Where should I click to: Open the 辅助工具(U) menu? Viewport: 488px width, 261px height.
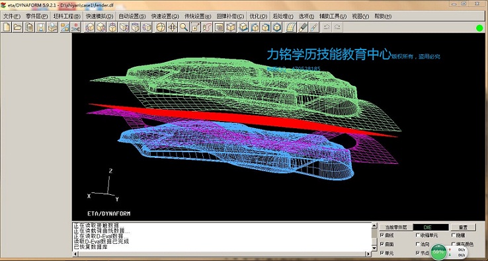point(333,16)
